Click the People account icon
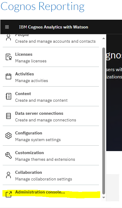 8,38
